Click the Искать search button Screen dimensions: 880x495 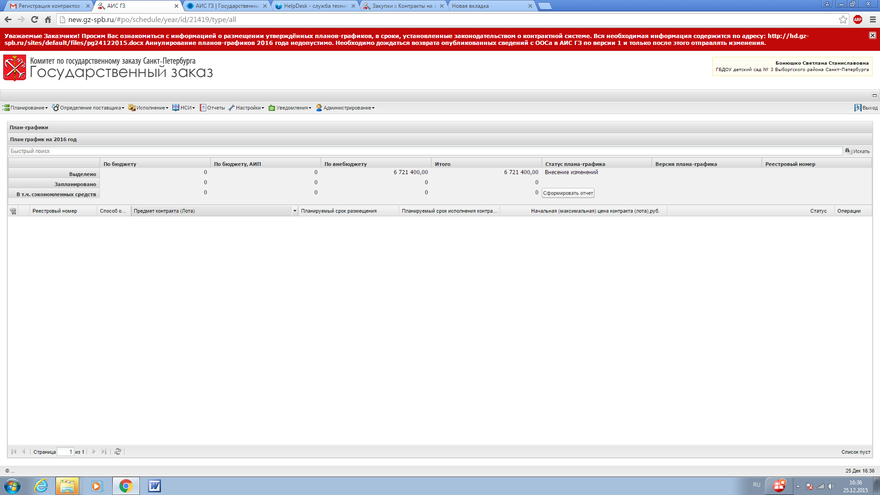(858, 151)
